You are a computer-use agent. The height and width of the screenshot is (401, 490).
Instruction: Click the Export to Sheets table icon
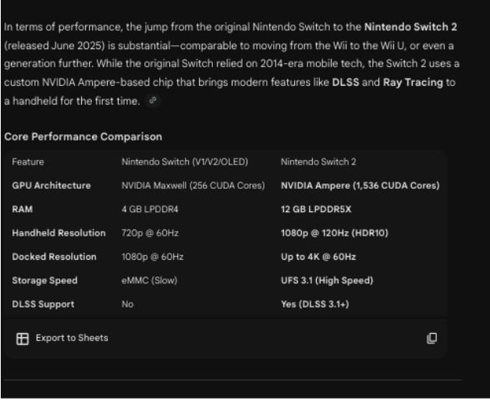coord(23,339)
